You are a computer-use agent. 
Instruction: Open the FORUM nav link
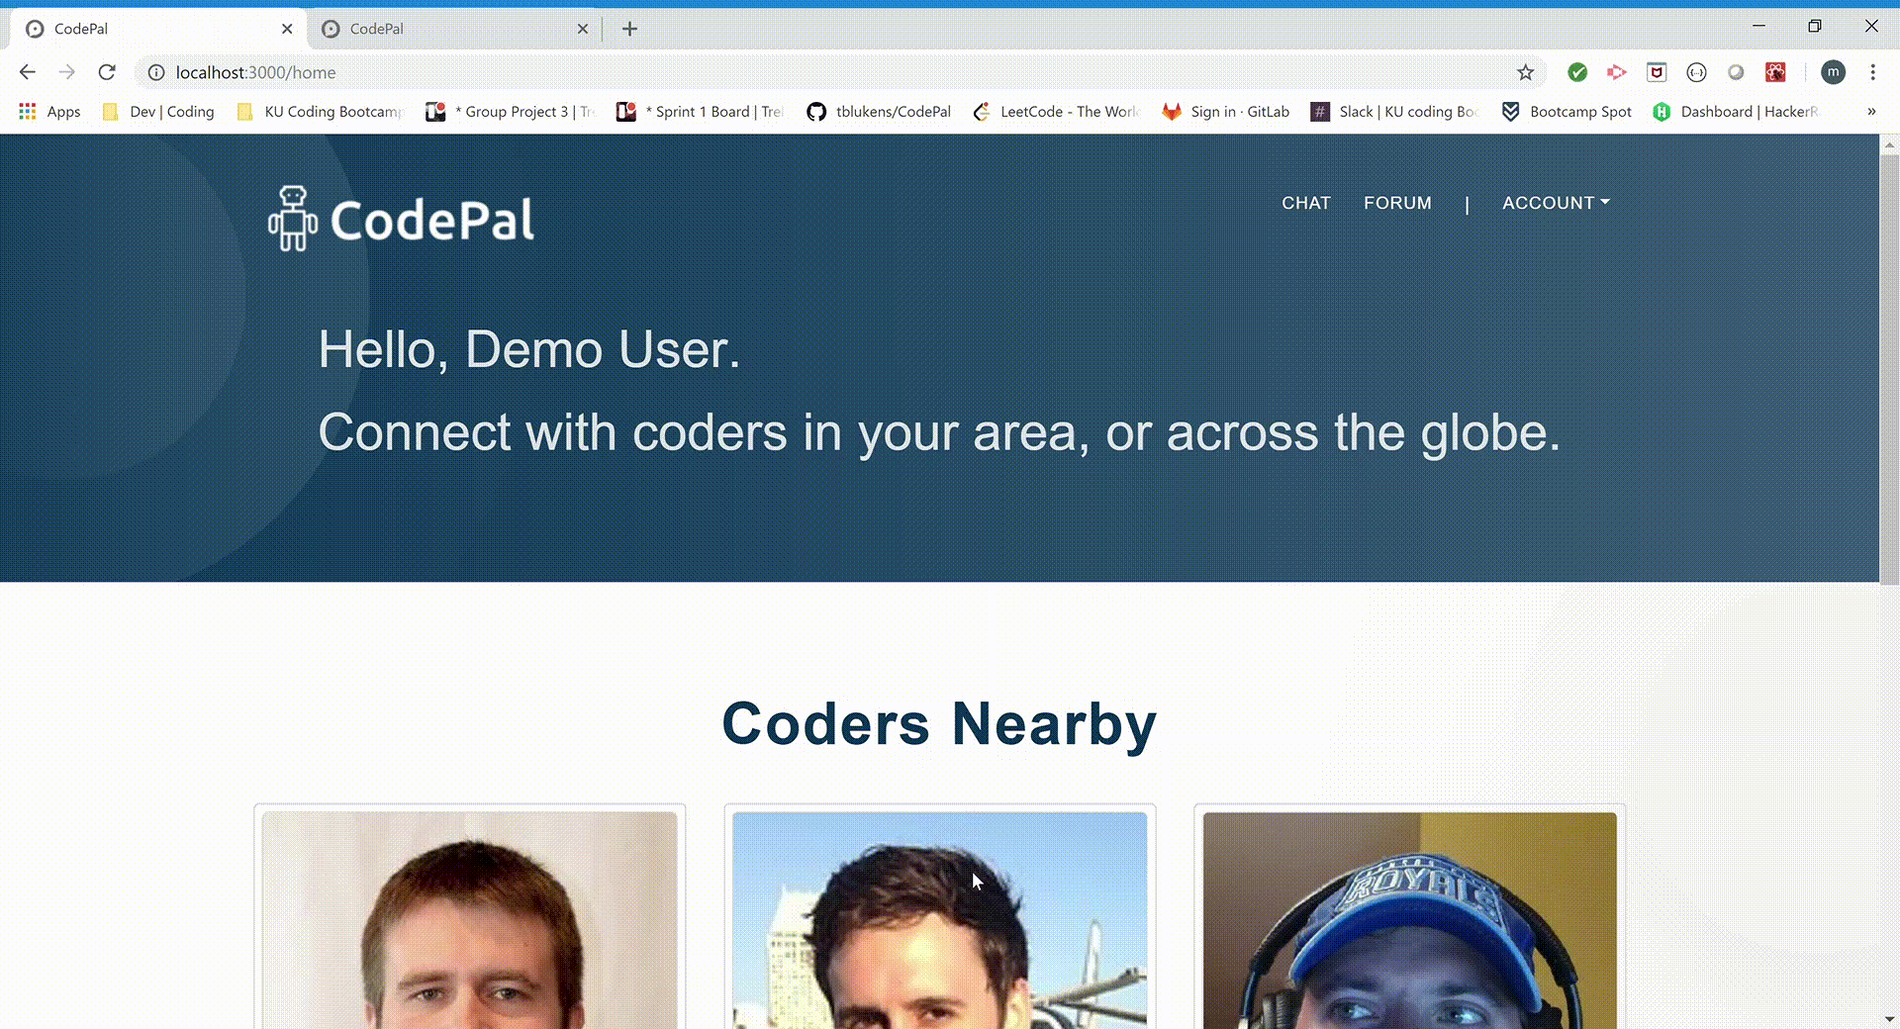coord(1397,203)
